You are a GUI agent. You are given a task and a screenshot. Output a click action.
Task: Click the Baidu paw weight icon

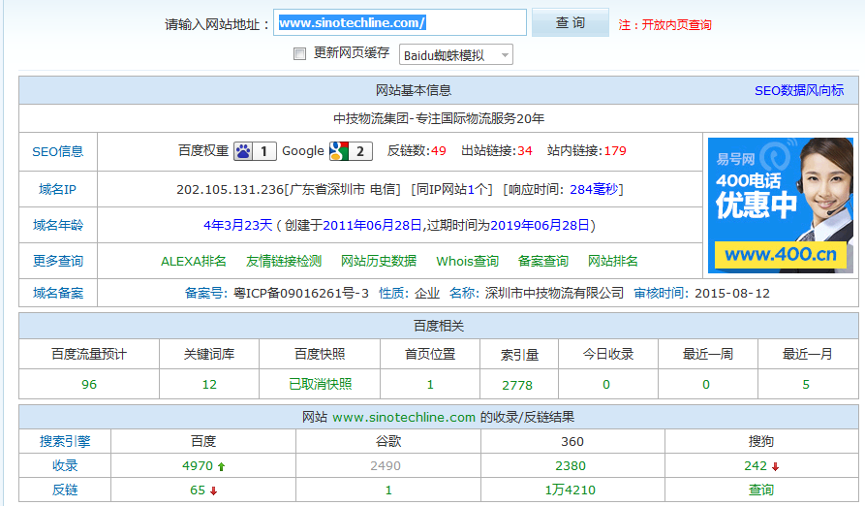(243, 151)
